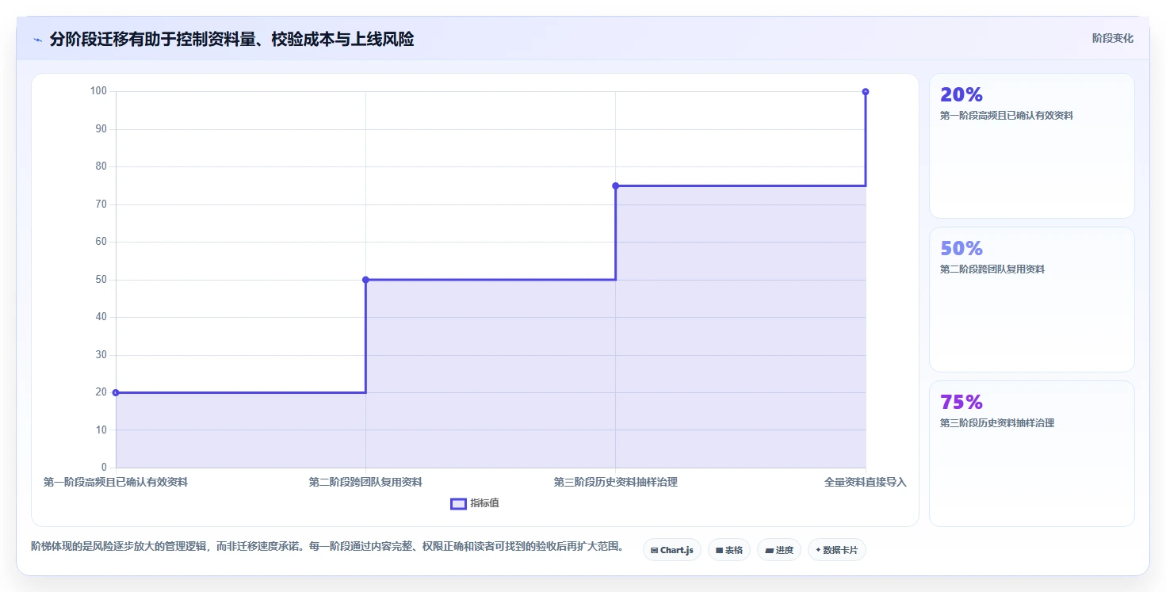Click y-axis tick label 90
The height and width of the screenshot is (592, 1166).
tap(101, 129)
